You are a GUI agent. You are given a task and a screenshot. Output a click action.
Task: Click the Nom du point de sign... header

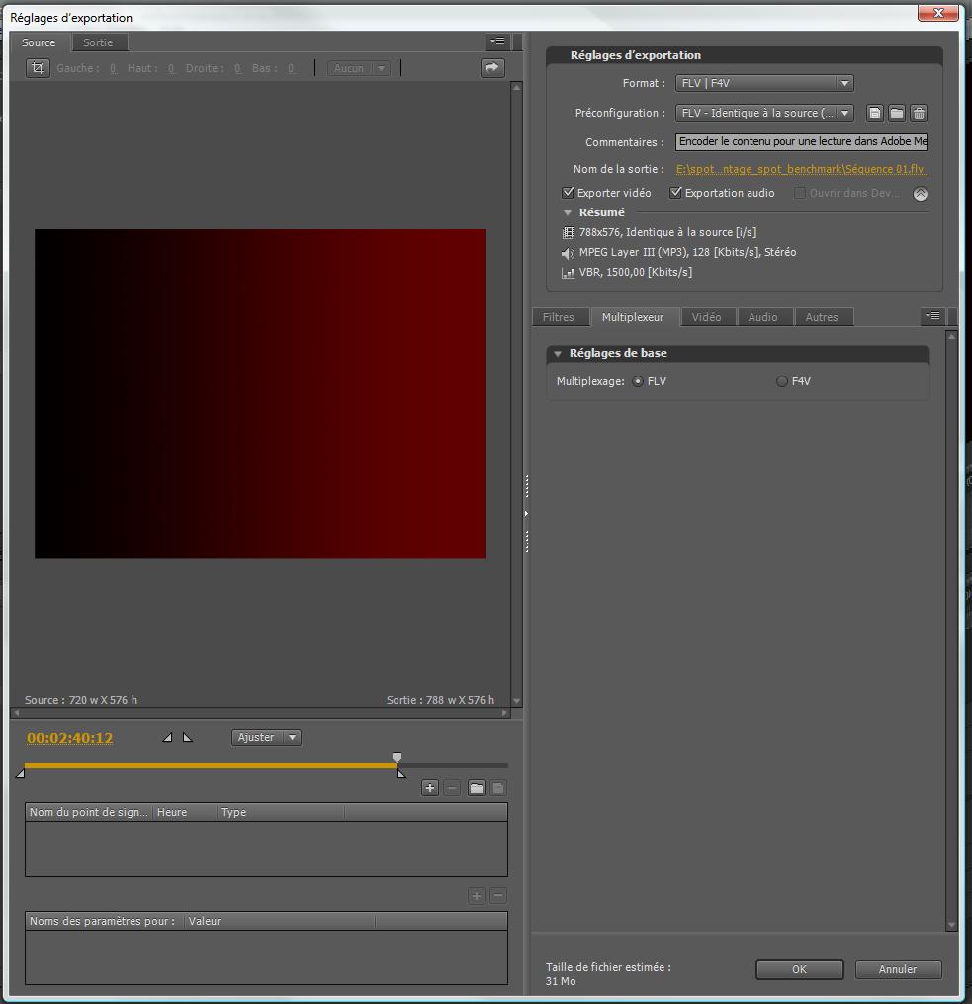click(88, 812)
